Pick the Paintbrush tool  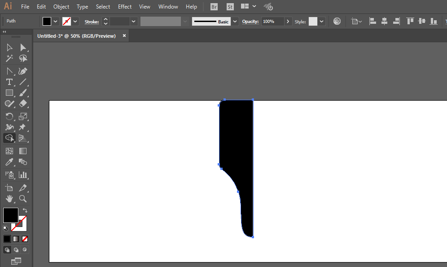[x=23, y=93]
